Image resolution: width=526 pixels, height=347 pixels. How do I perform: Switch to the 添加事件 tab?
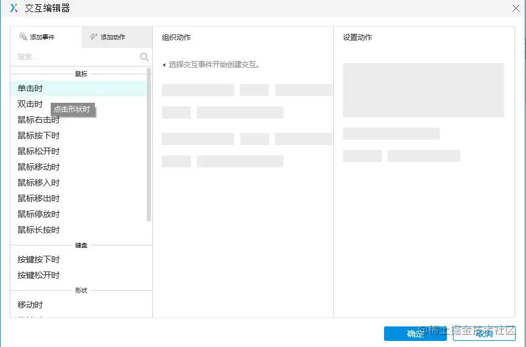46,37
